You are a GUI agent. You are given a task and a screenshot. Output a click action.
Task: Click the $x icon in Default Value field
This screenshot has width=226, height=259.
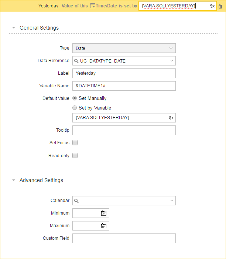point(171,118)
